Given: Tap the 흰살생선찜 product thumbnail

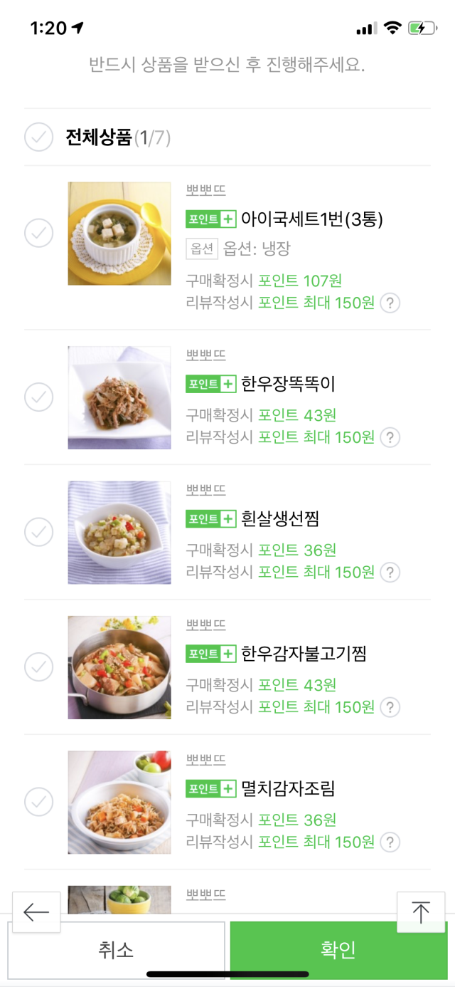Looking at the screenshot, I should pos(119,533).
